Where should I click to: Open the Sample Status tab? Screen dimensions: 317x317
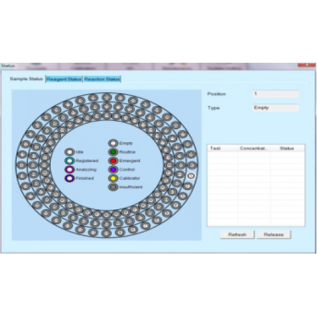point(27,79)
